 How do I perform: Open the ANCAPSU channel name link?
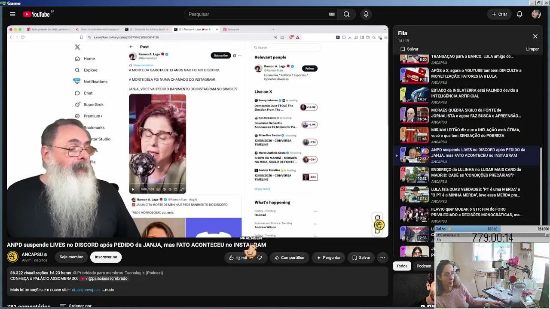[32, 254]
